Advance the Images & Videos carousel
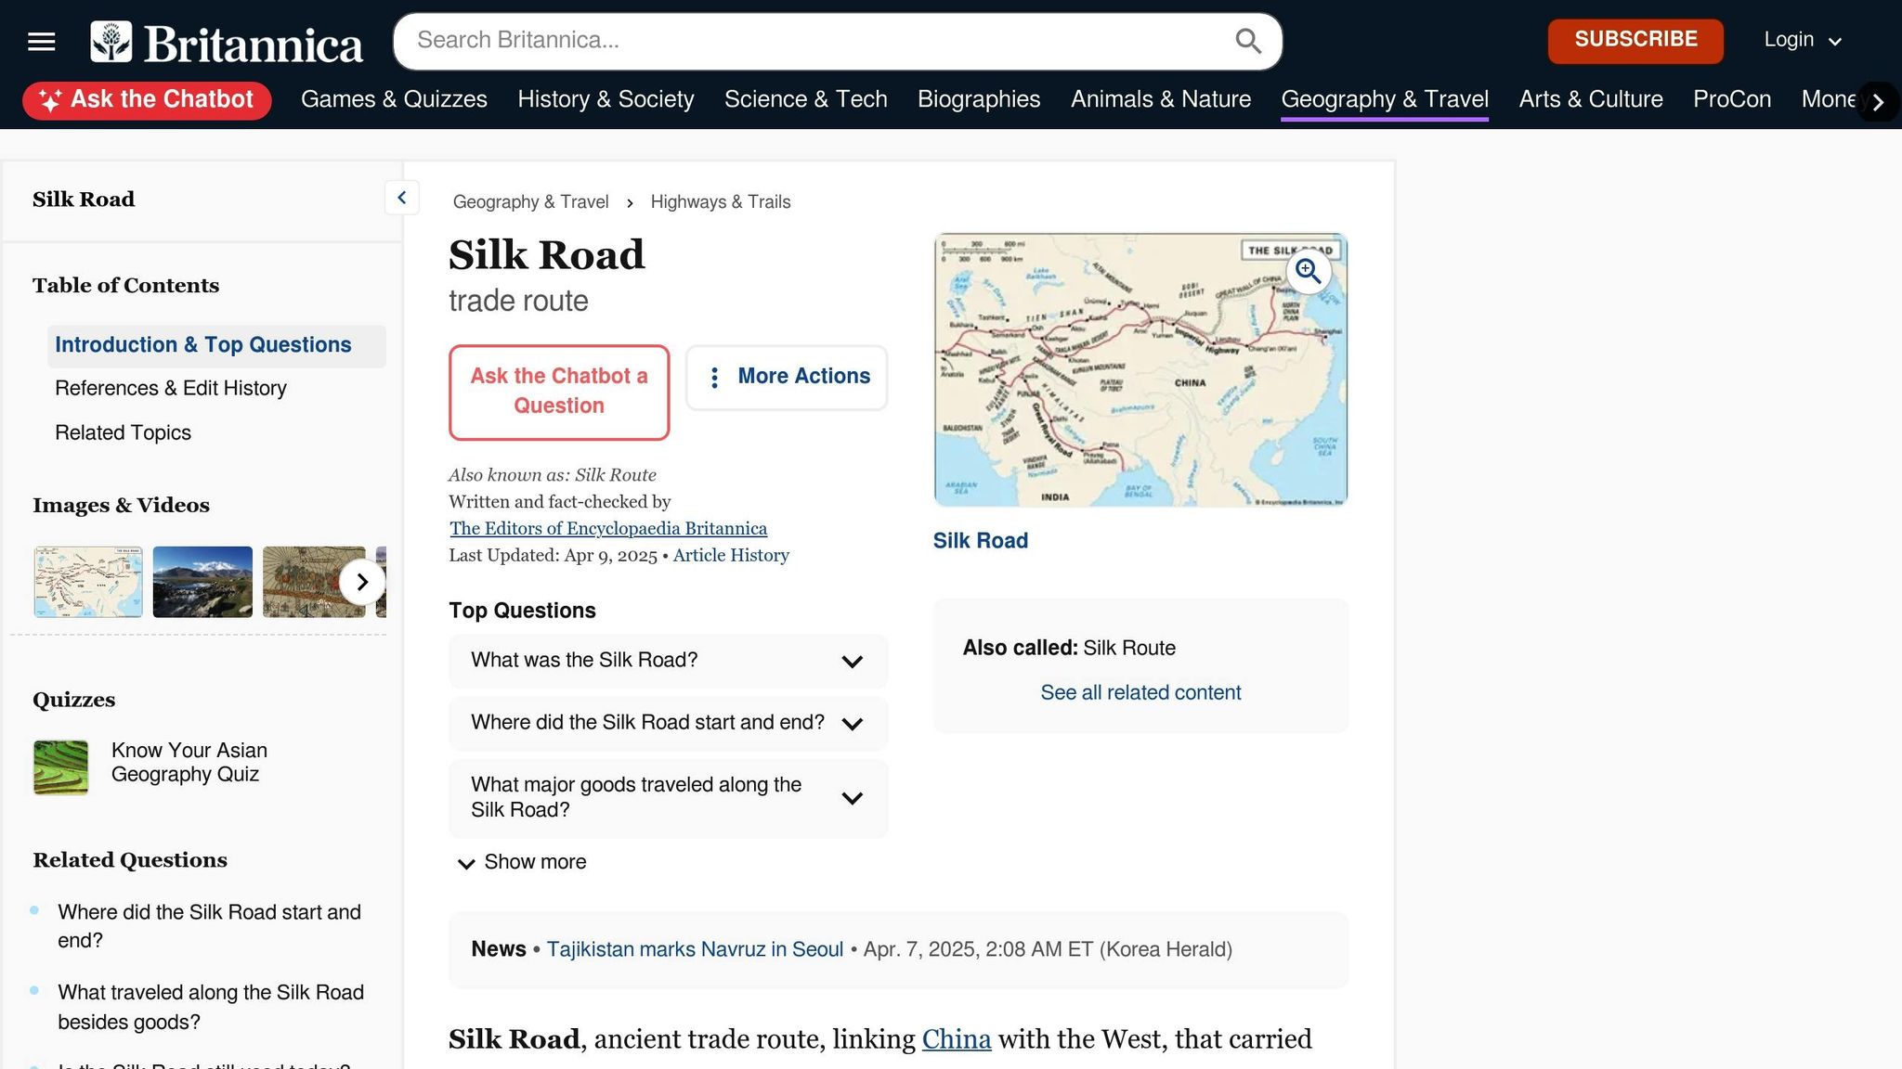Viewport: 1902px width, 1069px height. pos(362,582)
